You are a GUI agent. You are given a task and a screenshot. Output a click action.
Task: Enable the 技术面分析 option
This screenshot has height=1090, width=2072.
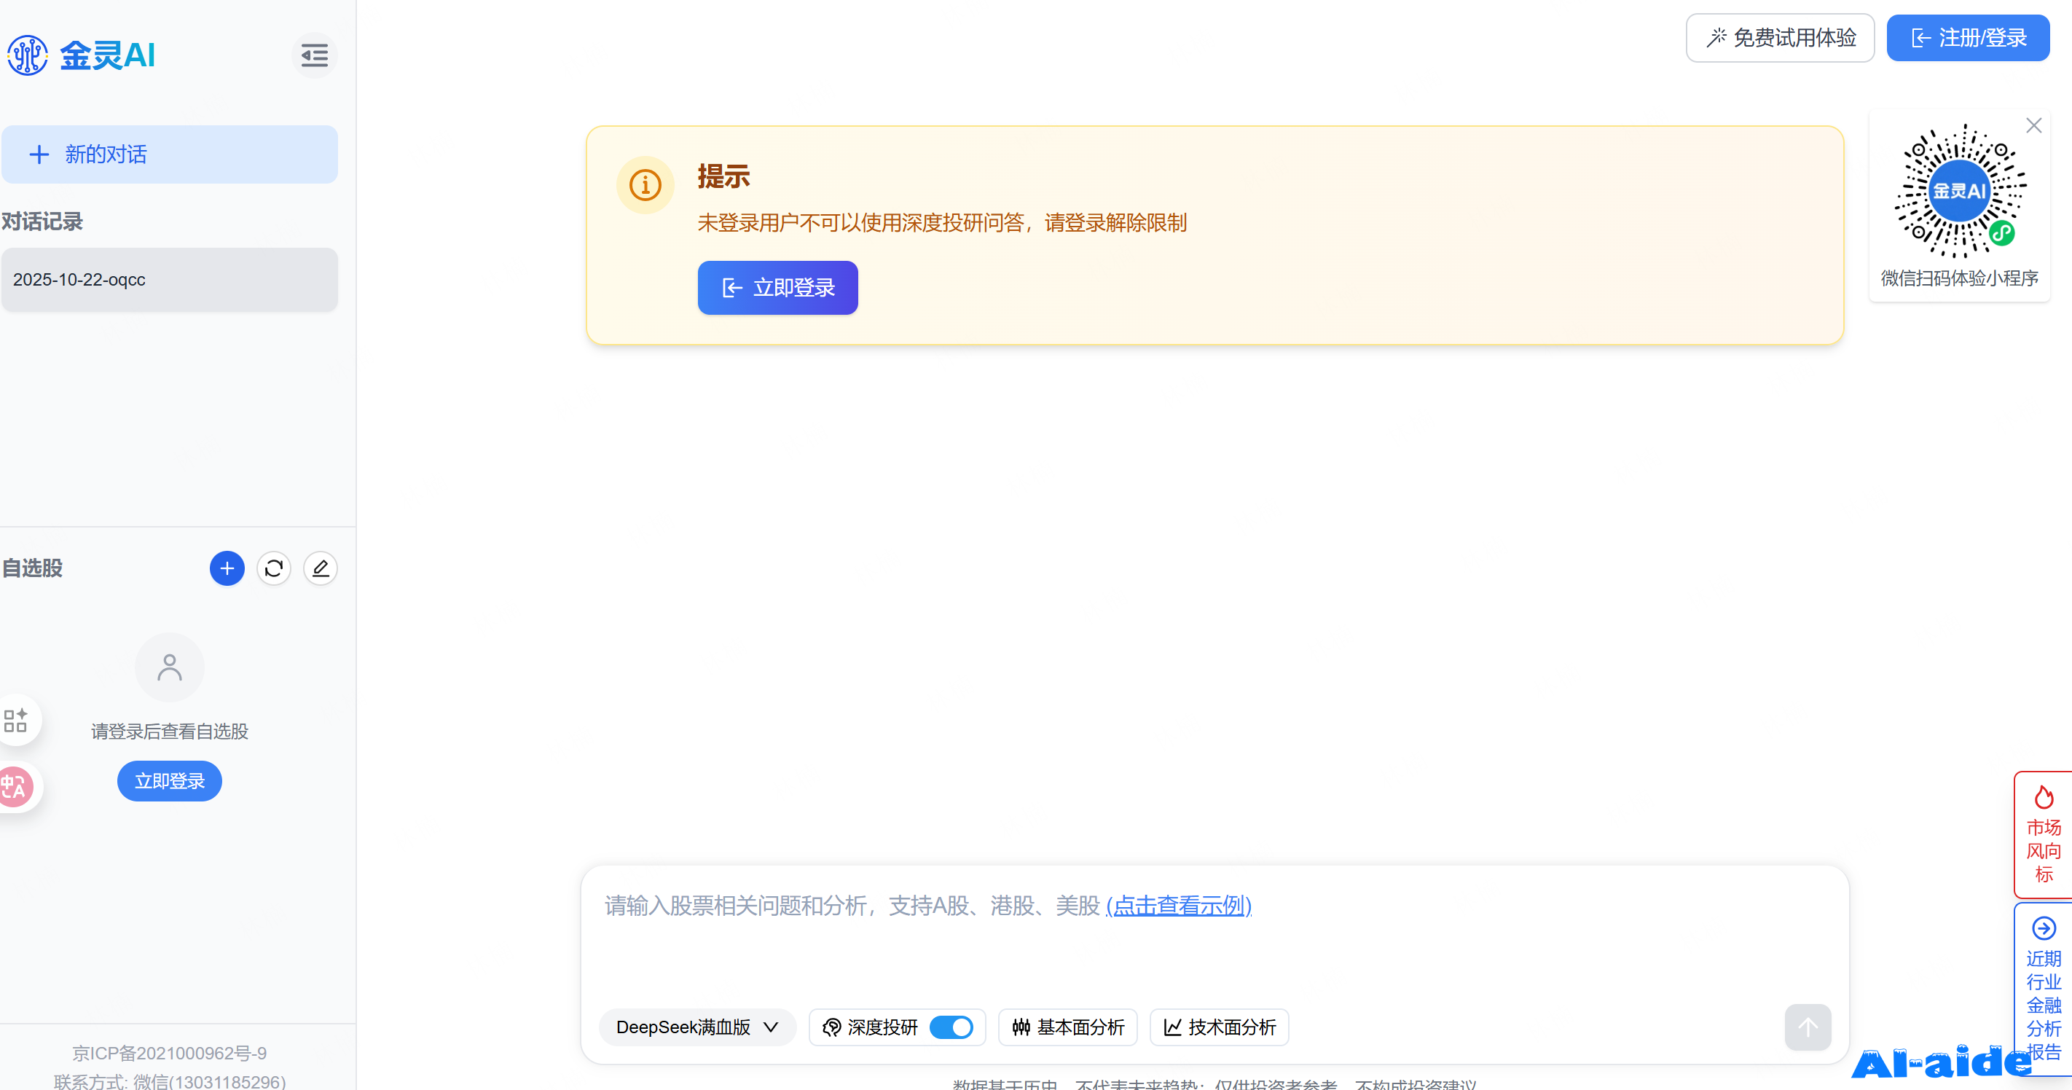(1219, 1027)
